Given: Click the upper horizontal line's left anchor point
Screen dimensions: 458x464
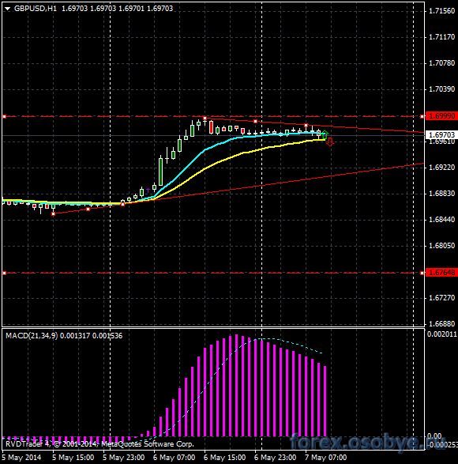Looking at the screenshot, I should point(4,116).
